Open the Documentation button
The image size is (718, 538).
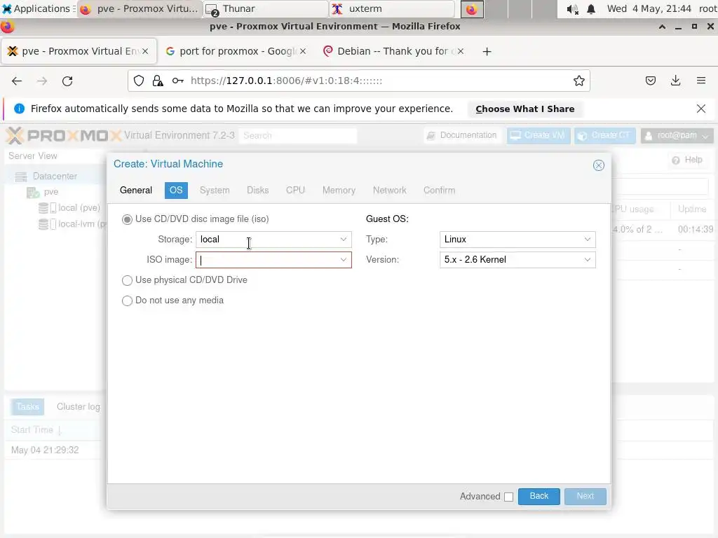461,135
